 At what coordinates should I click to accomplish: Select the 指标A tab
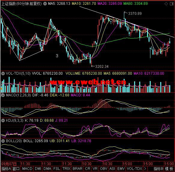point(6,169)
